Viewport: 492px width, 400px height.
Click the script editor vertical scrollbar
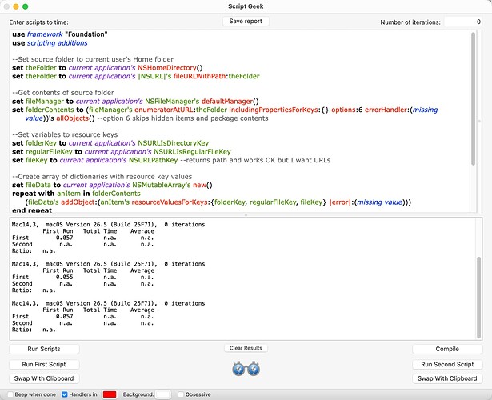(x=473, y=99)
